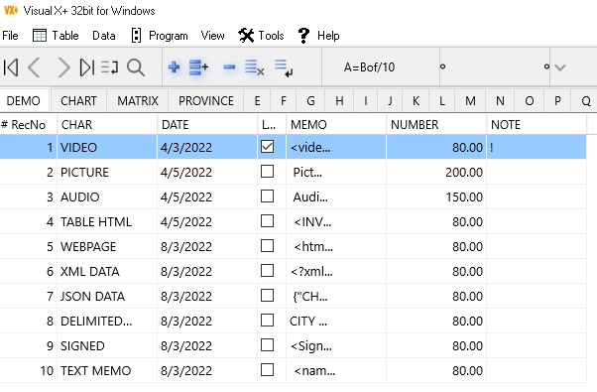The width and height of the screenshot is (597, 392).
Task: Click record number 10 cell
Action: 29,370
